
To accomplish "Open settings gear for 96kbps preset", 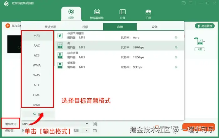I will [x=176, y=67].
